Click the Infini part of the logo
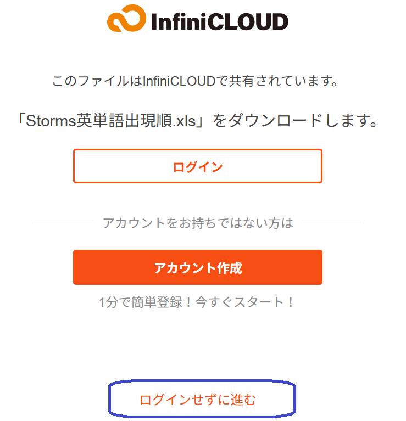 176,21
